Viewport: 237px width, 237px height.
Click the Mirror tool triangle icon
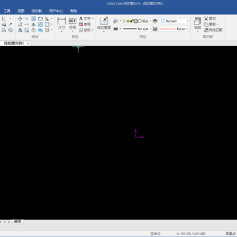34,24
